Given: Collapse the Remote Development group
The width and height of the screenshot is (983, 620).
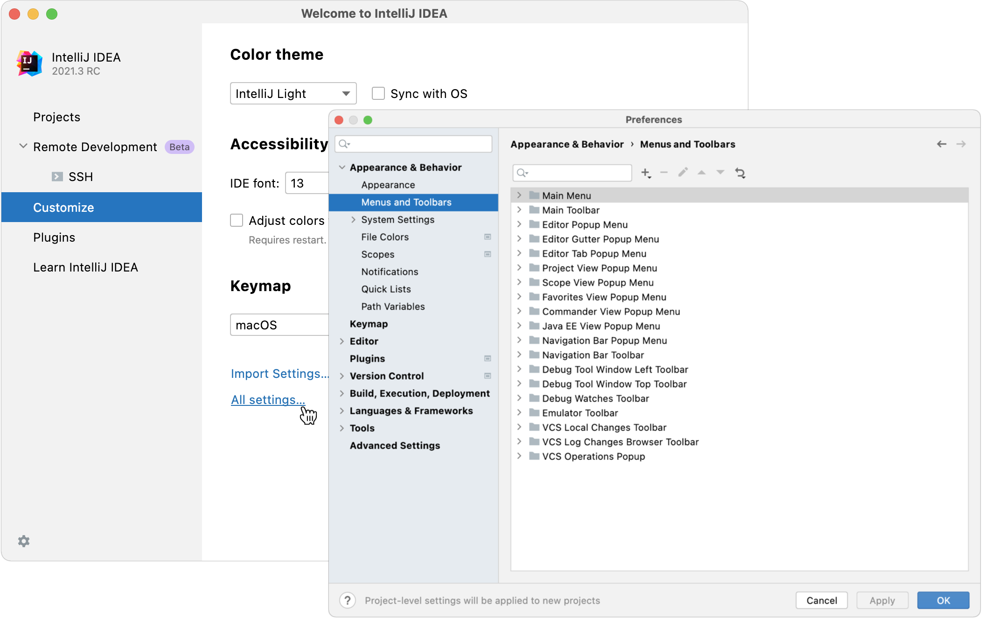Looking at the screenshot, I should (23, 146).
